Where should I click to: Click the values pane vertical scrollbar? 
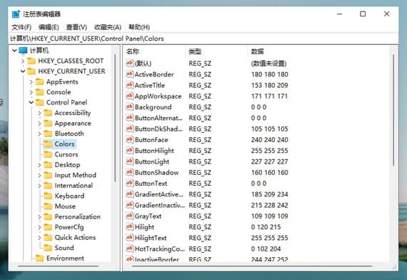393,109
